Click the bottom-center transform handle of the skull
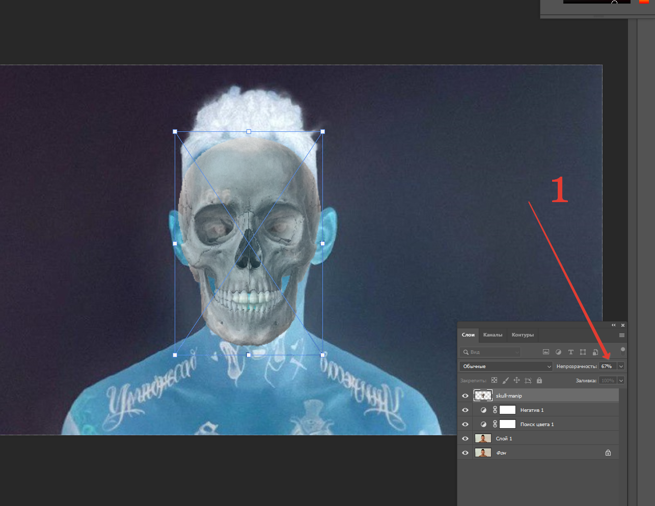655x506 pixels. tap(249, 355)
